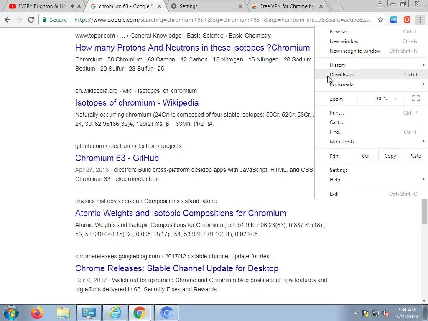Viewport: 428px width, 321px height.
Task: Decrease zoom with the minus button
Action: pos(365,99)
